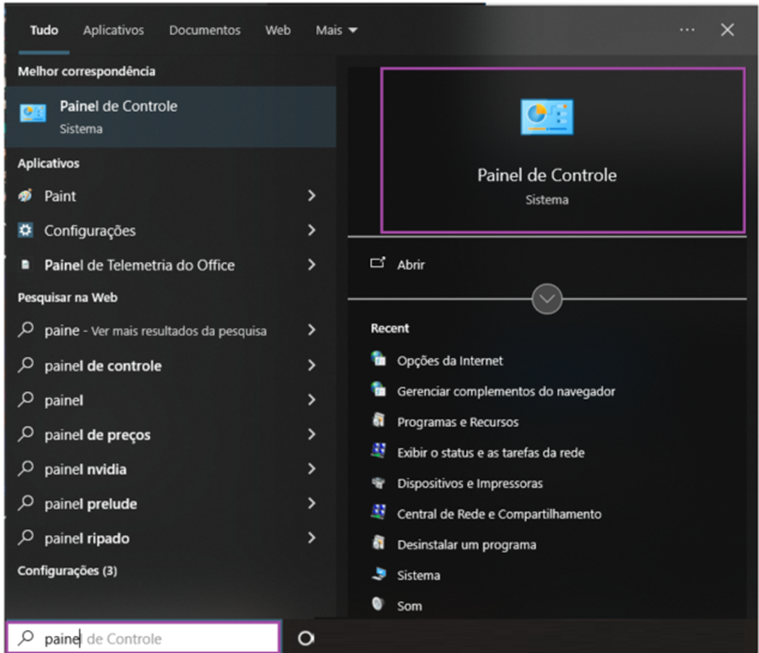Viewport: 759px width, 653px height.
Task: Click the Configurações (3) section header
Action: pyautogui.click(x=68, y=571)
